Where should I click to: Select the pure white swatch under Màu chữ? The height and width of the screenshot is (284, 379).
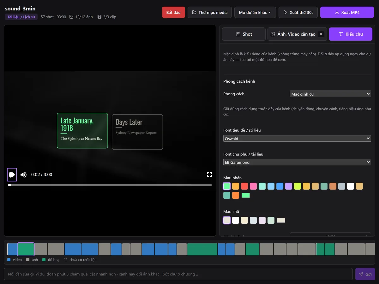(236, 220)
